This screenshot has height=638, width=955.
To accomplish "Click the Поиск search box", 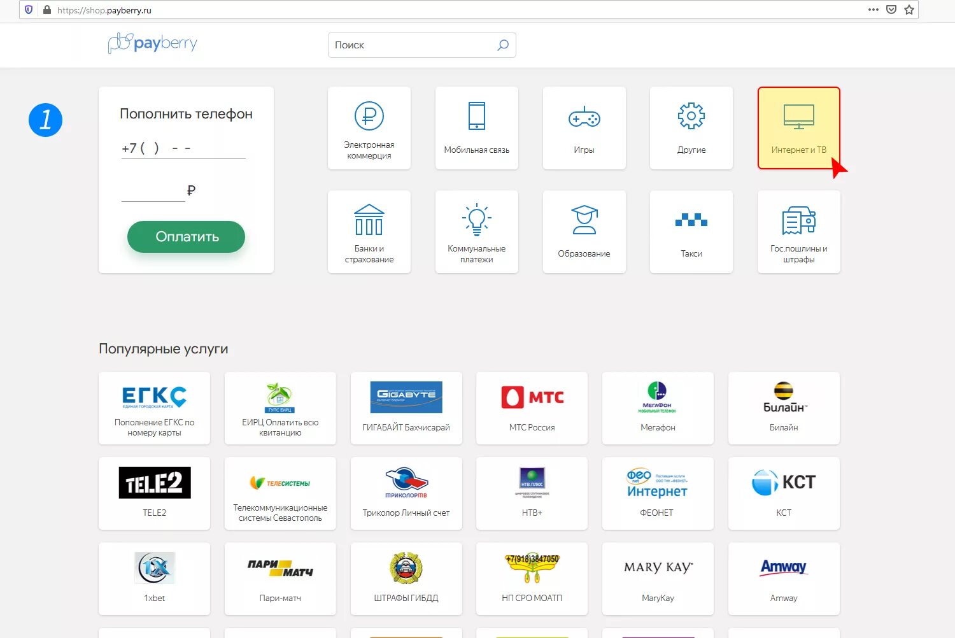I will pos(421,45).
